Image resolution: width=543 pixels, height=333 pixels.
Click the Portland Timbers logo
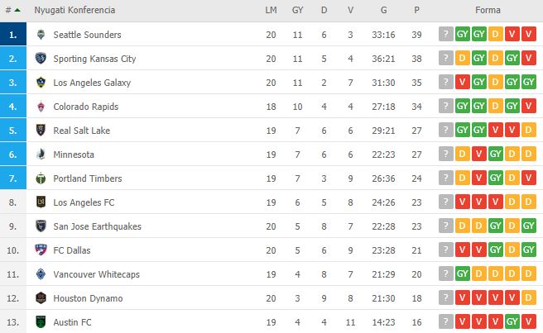pyautogui.click(x=41, y=178)
